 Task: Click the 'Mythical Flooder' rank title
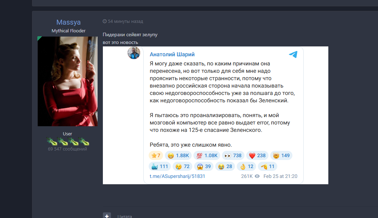(x=68, y=31)
